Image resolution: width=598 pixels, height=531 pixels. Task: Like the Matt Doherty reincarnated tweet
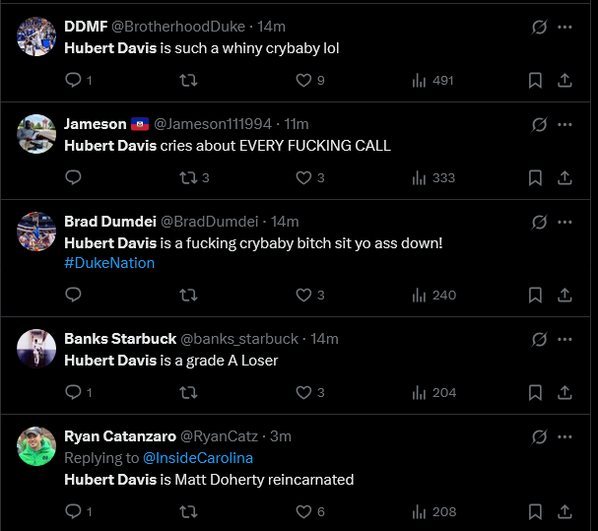[304, 511]
